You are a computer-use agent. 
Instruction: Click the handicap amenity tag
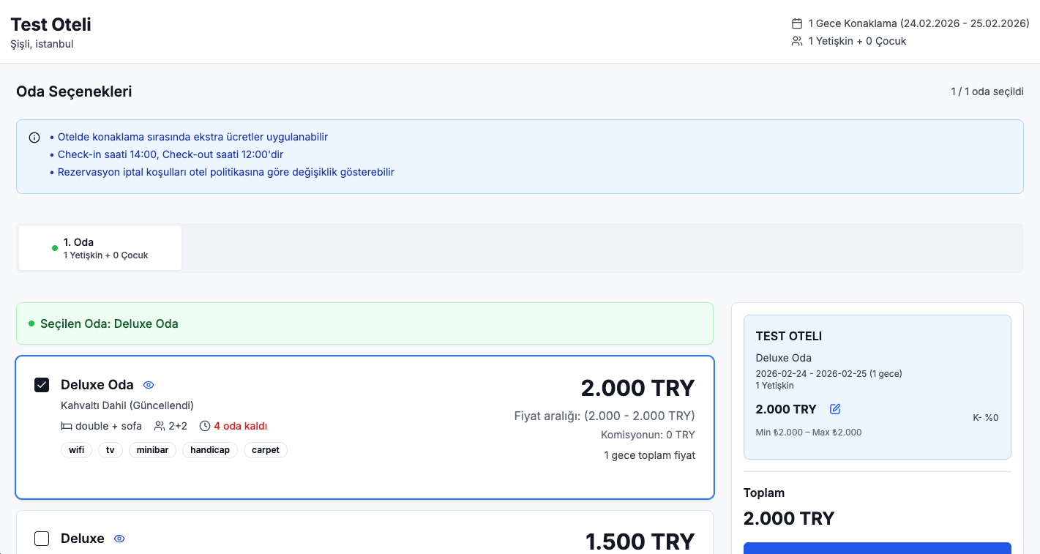tap(209, 450)
